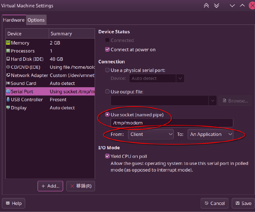Expand the To An Application dropdown
255x212 pixels.
pos(210,134)
